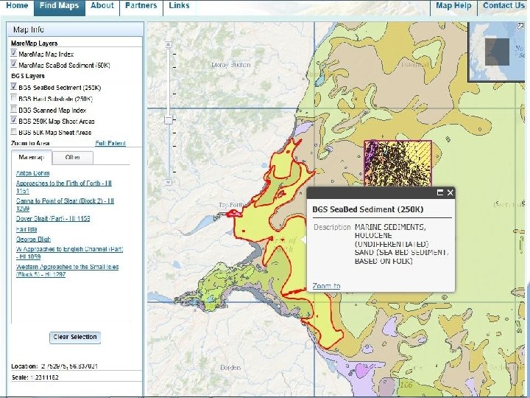Open the About page tab

[x=102, y=6]
